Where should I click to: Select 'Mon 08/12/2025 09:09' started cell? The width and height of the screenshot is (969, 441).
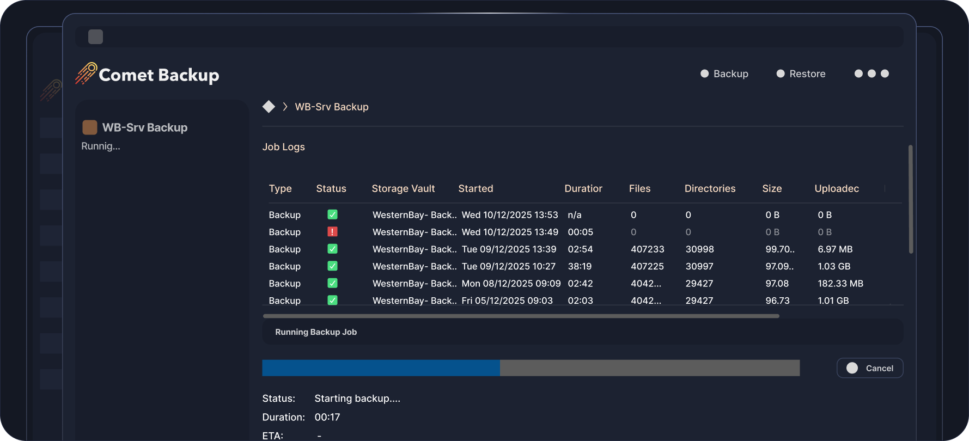511,283
